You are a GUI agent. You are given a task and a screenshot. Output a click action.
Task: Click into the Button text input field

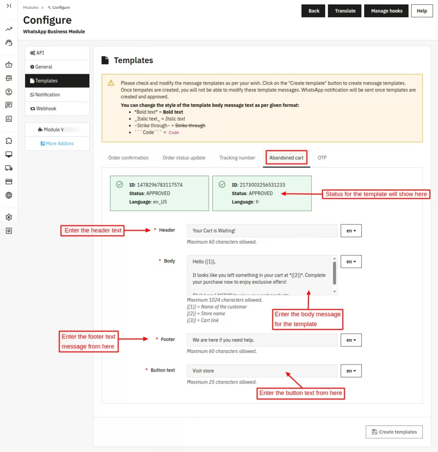point(262,371)
